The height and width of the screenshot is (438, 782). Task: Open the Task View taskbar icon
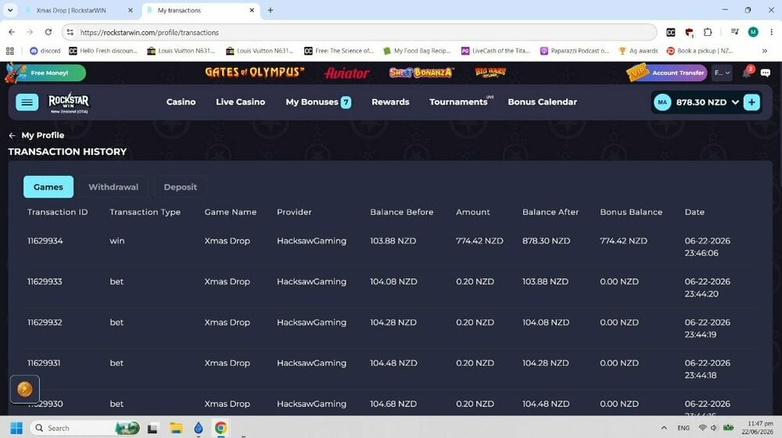[x=152, y=428]
